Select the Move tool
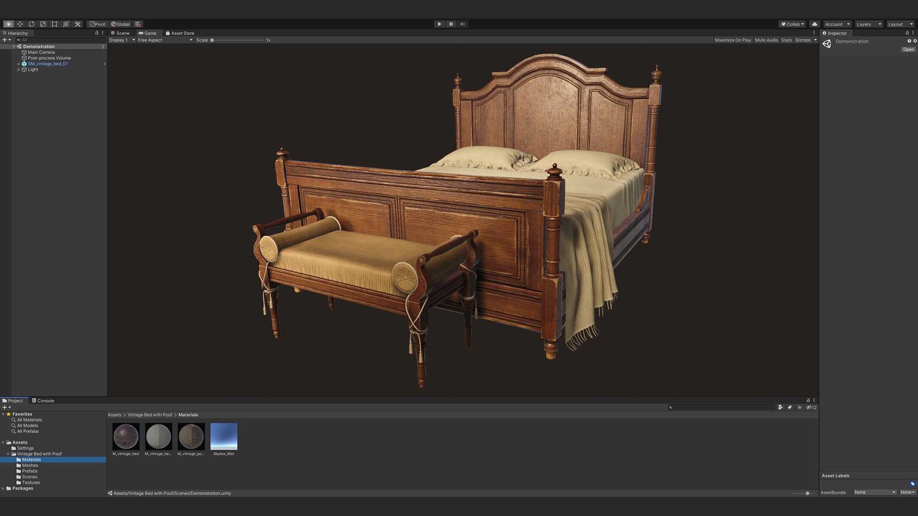 20,24
